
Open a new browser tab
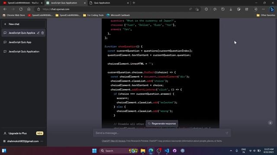click(x=134, y=3)
